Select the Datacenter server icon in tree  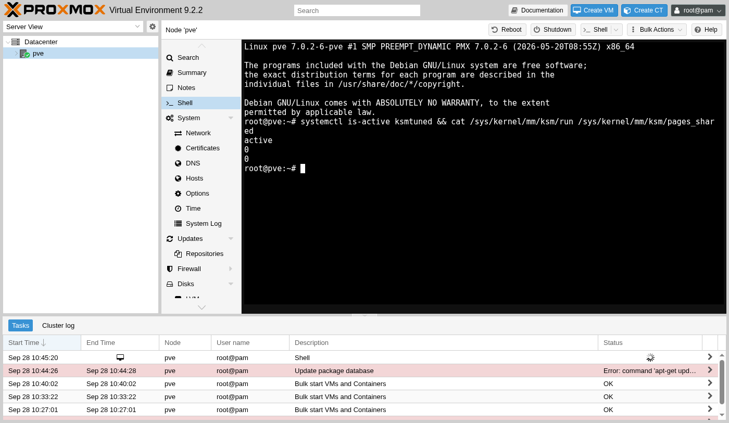pos(16,42)
